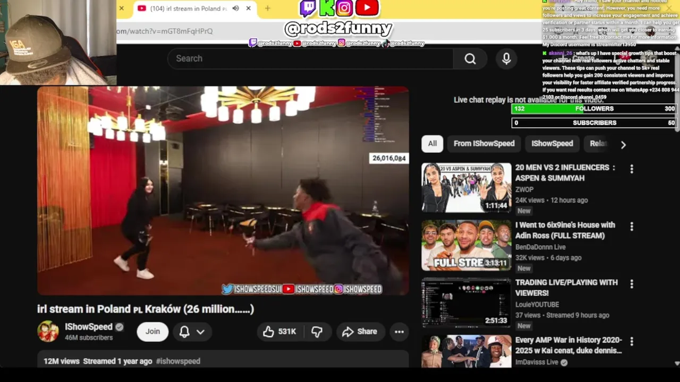The width and height of the screenshot is (680, 382).
Task: Open ZWOP channel name
Action: click(524, 189)
